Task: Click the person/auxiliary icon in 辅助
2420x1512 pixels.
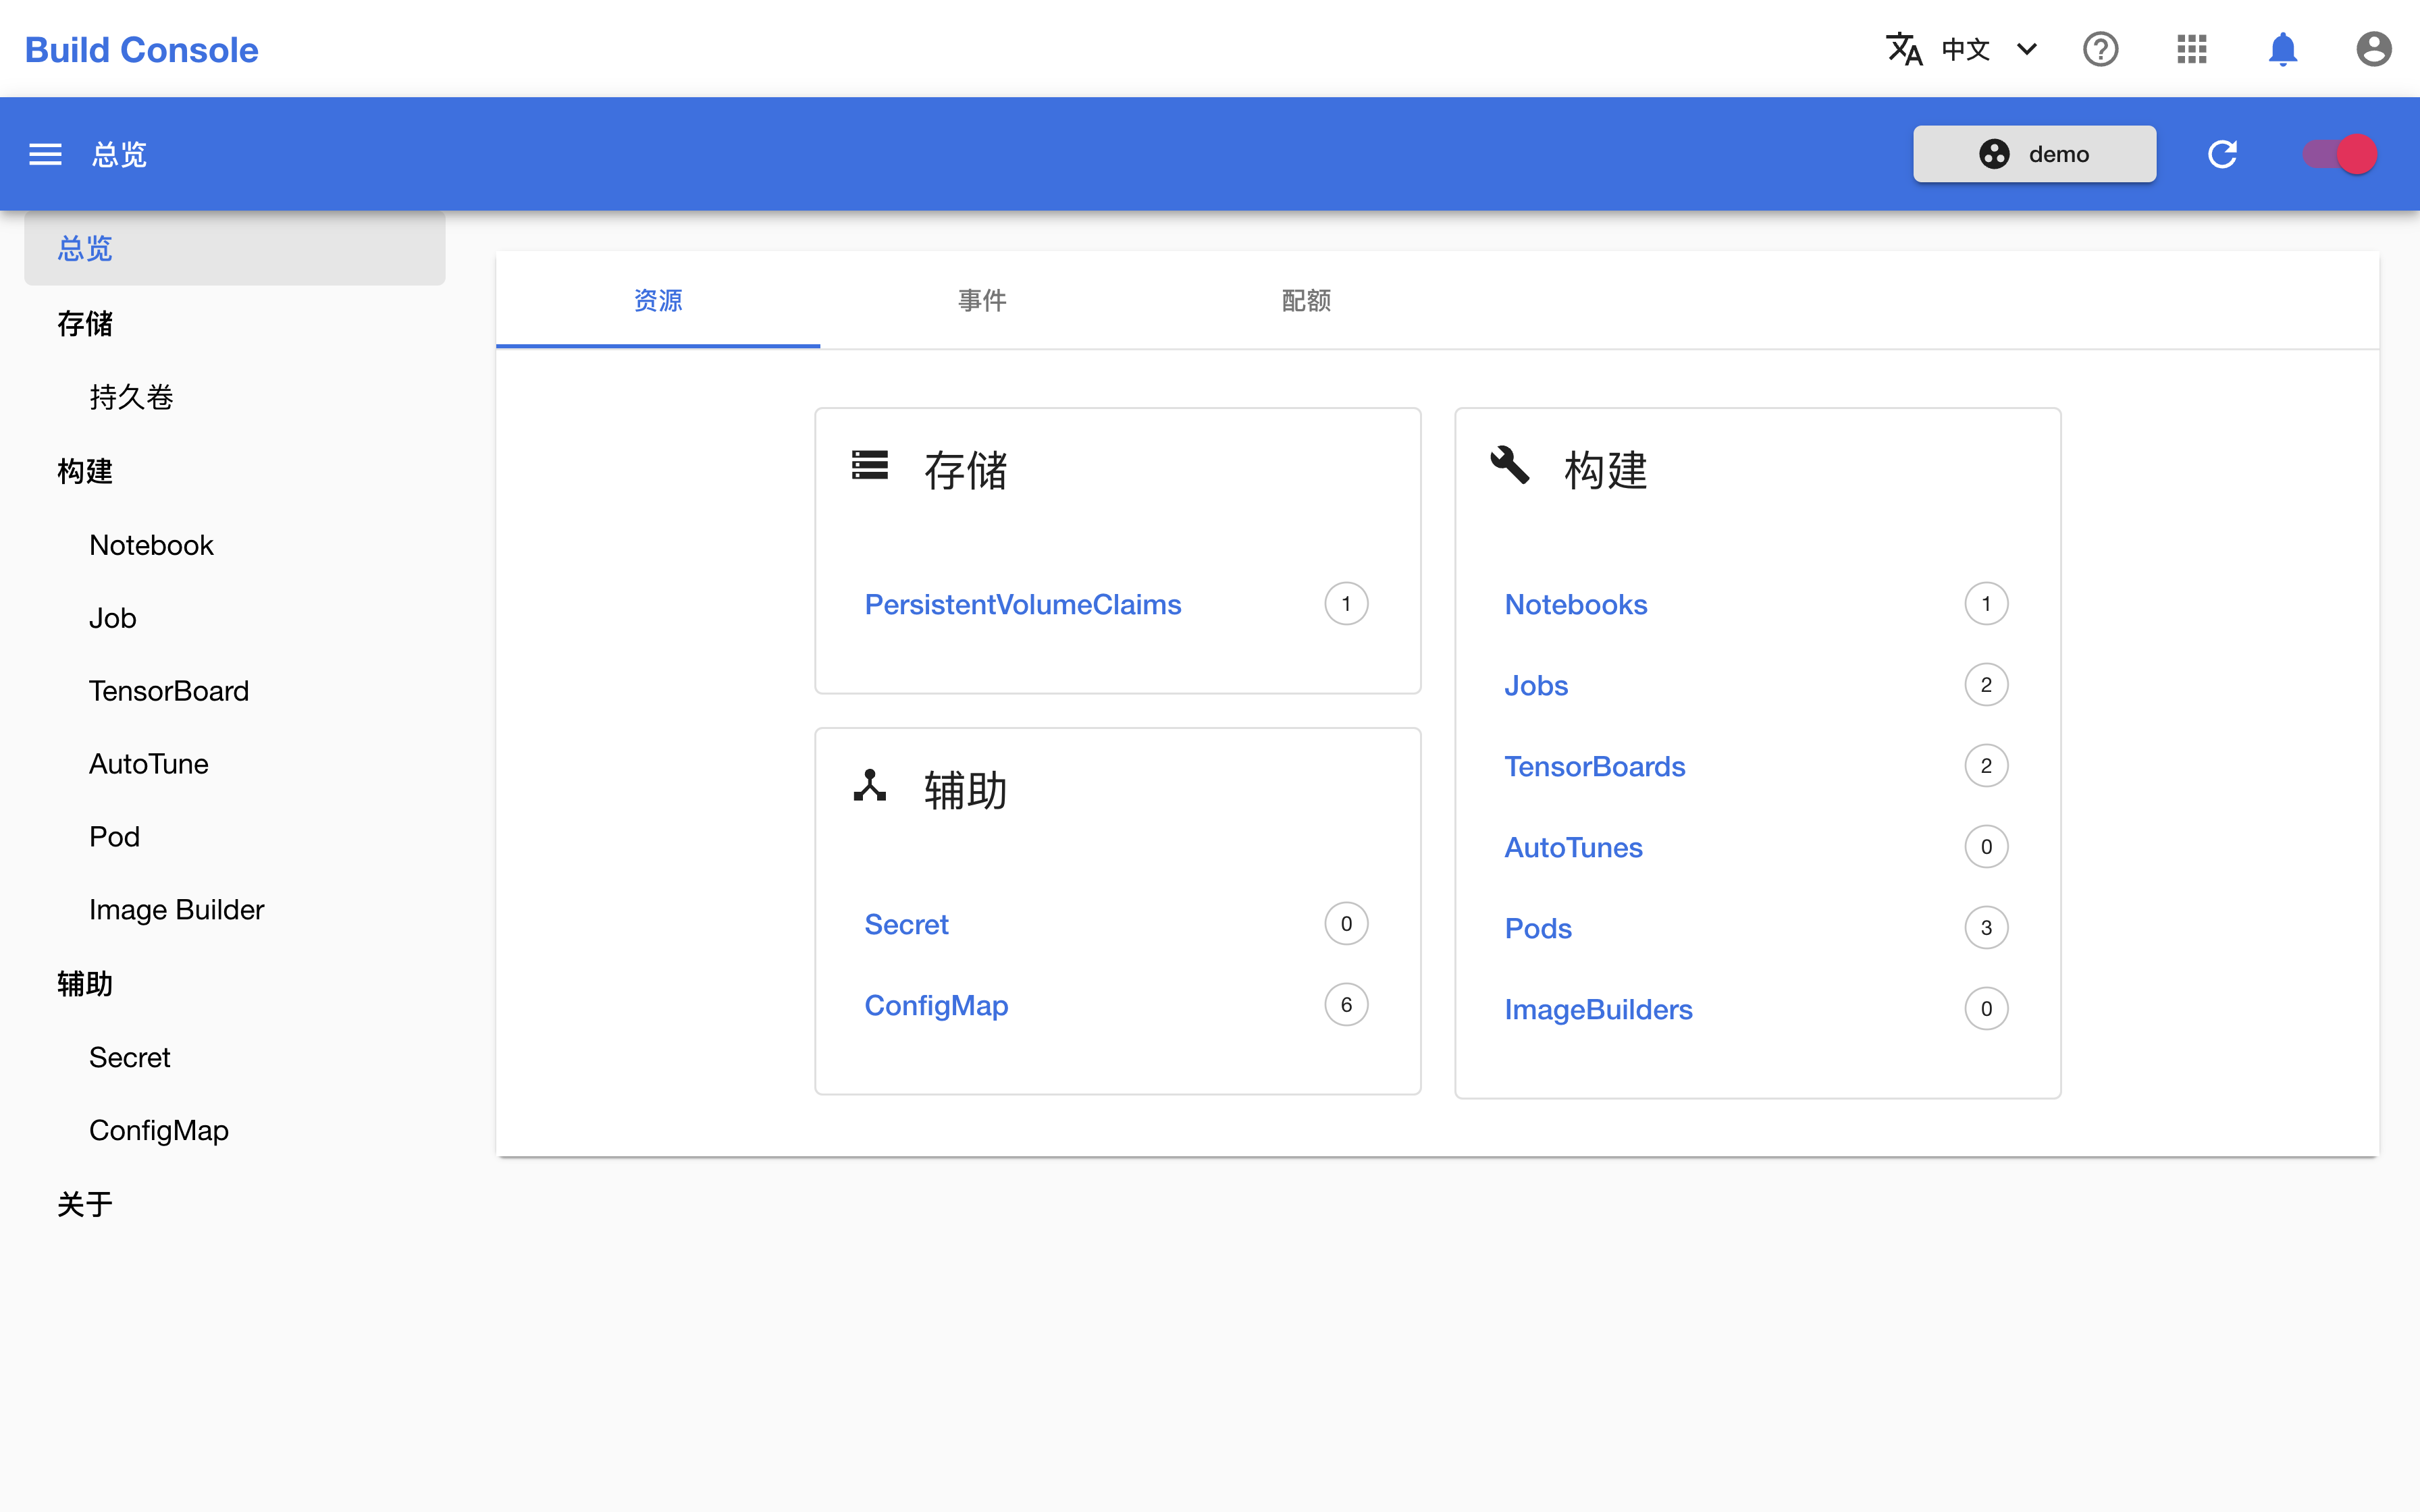Action: point(871,787)
